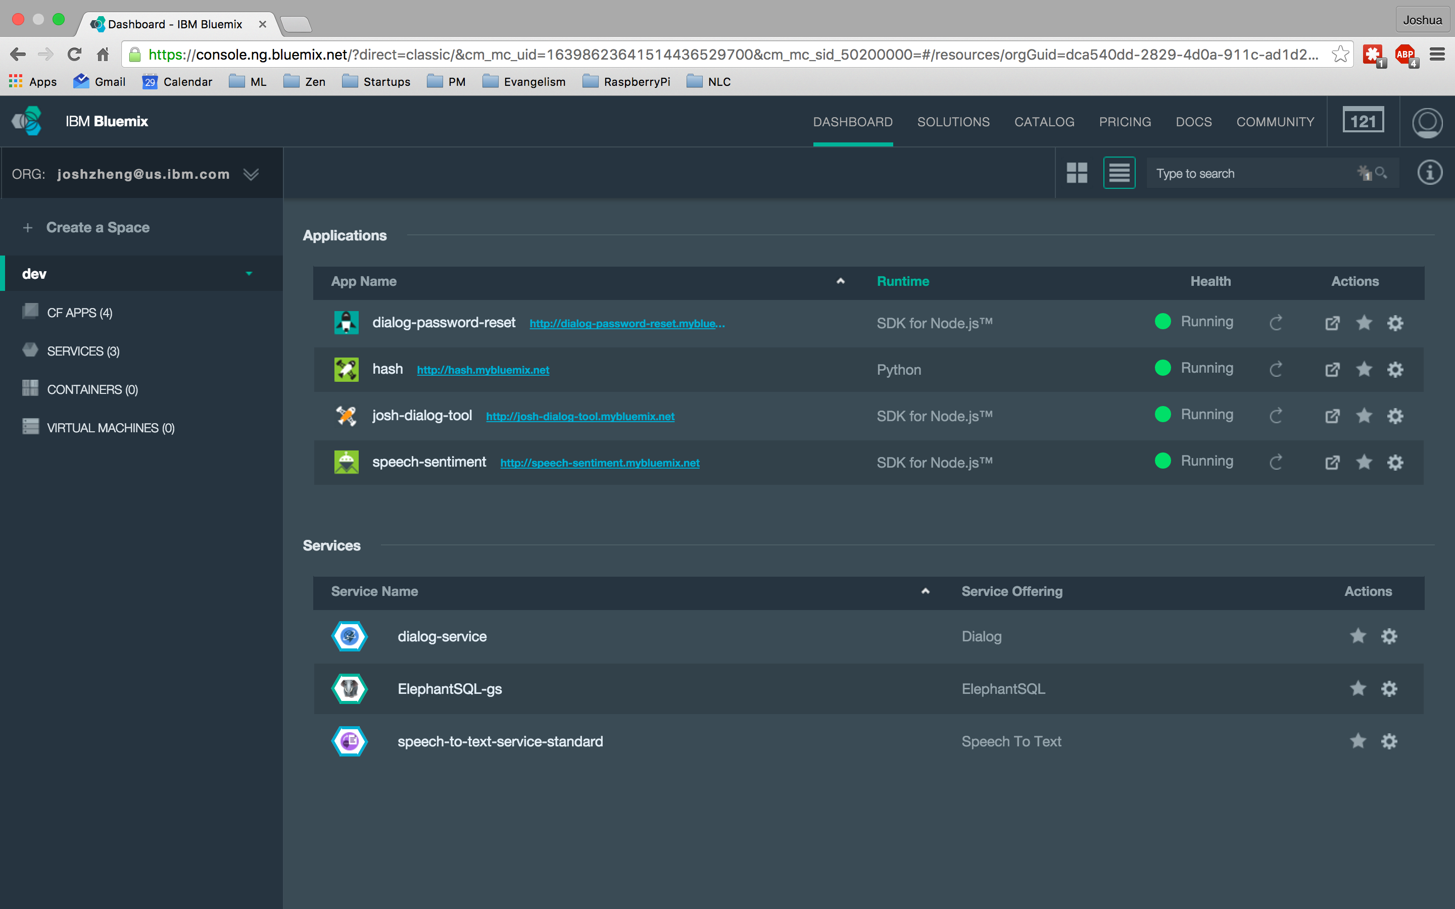Expand the ORG dropdown chevron

point(251,174)
